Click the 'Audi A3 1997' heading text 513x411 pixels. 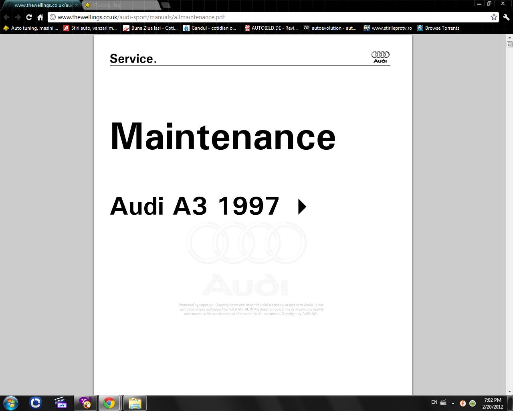(x=194, y=206)
